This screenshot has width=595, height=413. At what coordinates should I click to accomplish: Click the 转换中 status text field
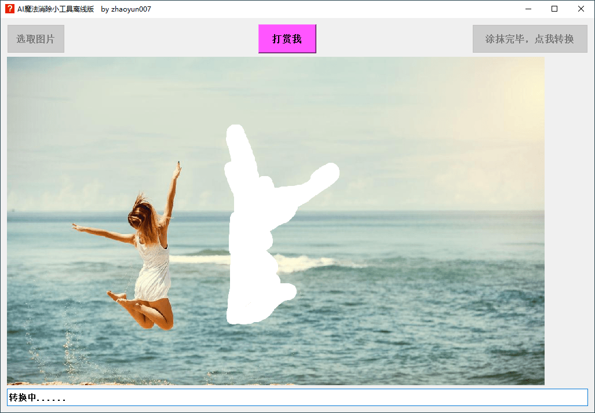(x=297, y=397)
